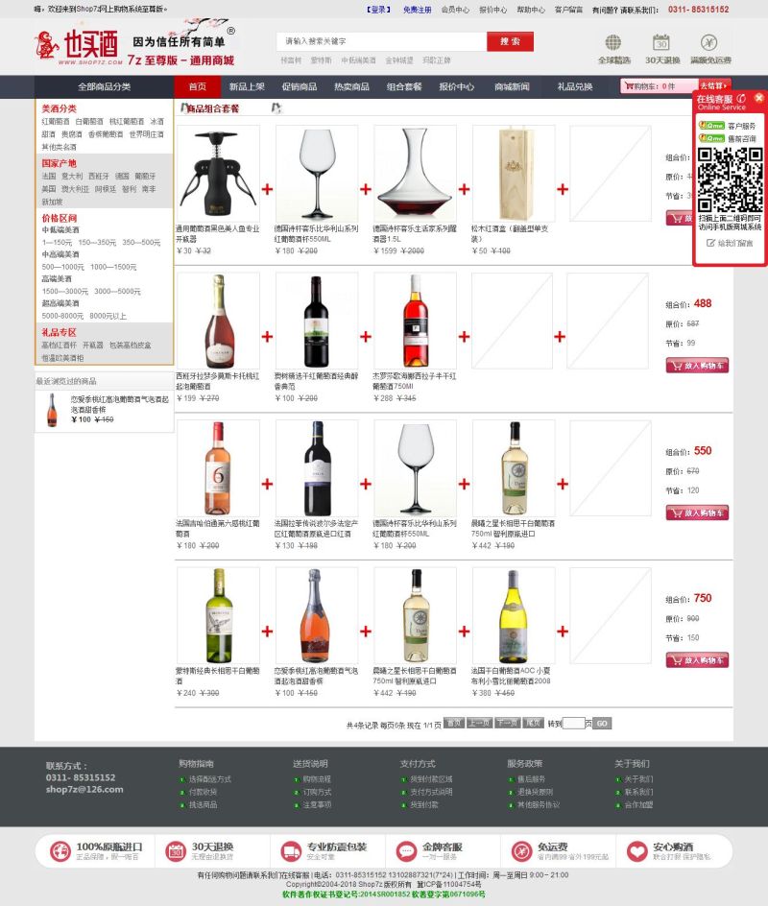The width and height of the screenshot is (768, 906).
Task: Click the 安心购酒 heart badge
Action: 669,851
